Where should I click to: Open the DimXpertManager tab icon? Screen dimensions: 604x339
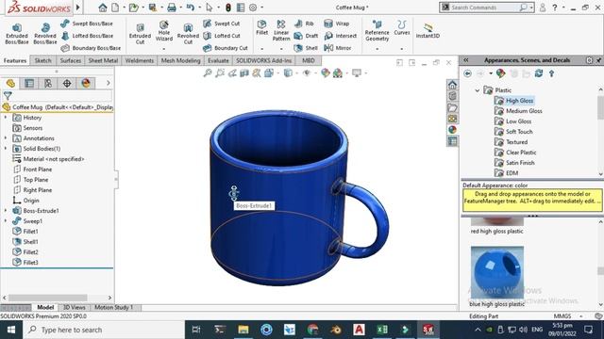pos(67,83)
